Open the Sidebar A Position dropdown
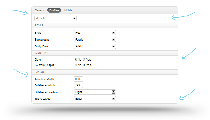This screenshot has height=120, width=210. [x=95, y=92]
